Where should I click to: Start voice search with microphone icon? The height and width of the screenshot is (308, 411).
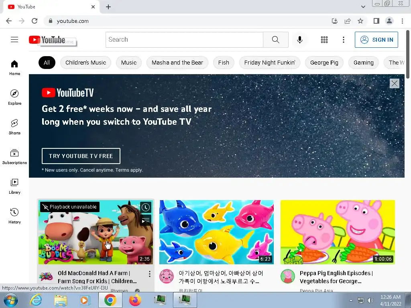[x=299, y=40]
